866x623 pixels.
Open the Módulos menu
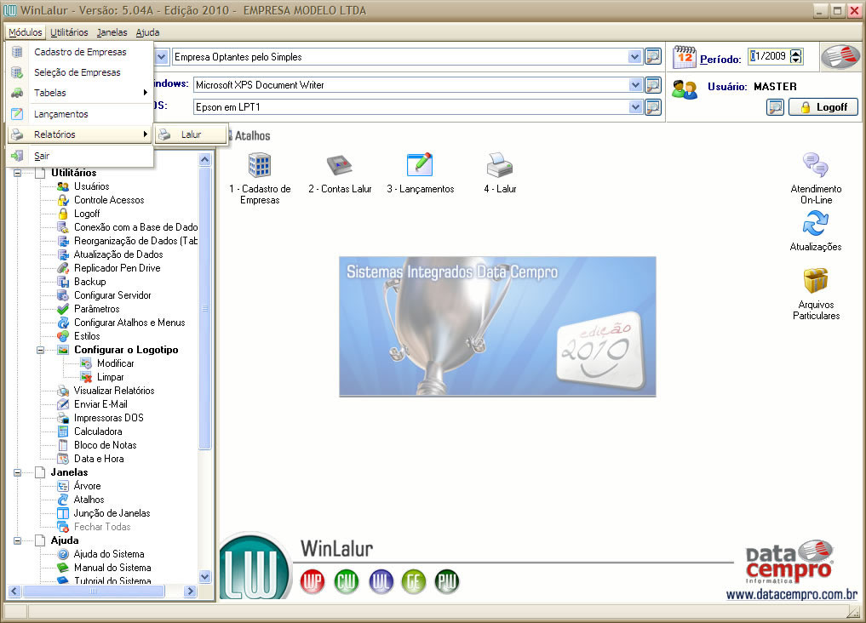pos(26,32)
